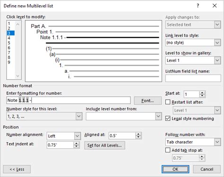Check the Add tab stop at option
The image size is (224, 177).
(168, 150)
